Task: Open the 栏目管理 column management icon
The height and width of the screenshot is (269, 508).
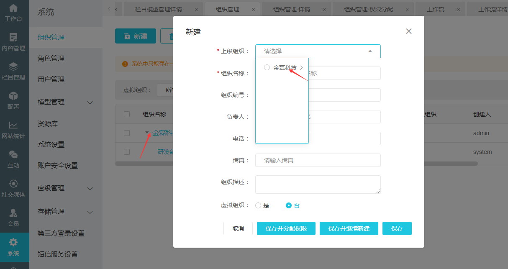Action: point(13,67)
